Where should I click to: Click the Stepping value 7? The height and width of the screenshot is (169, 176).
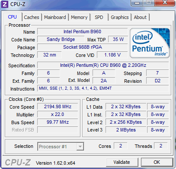click(157, 73)
